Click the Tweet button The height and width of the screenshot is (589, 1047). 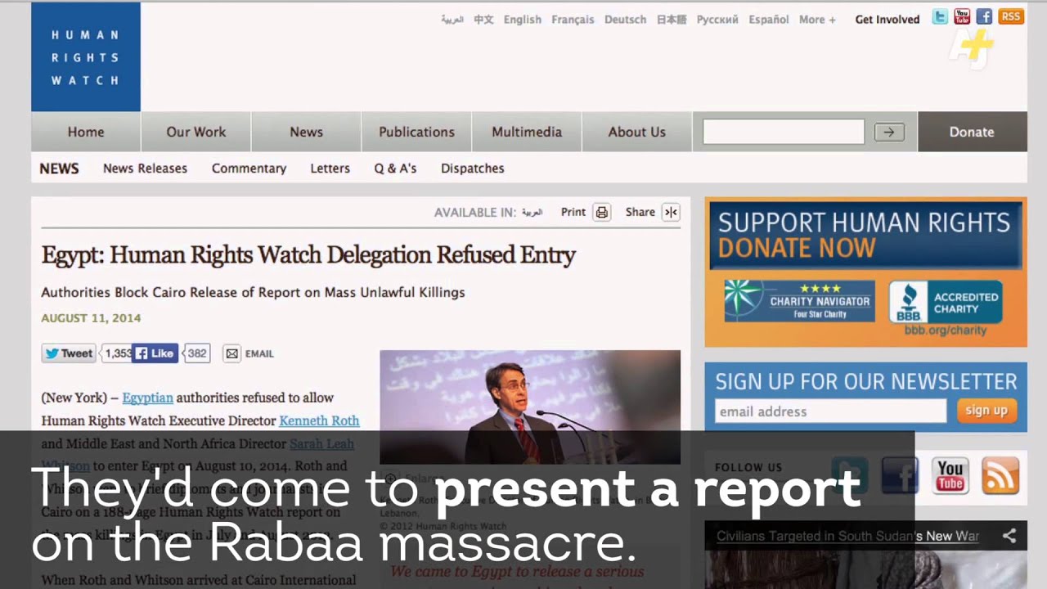click(x=69, y=353)
